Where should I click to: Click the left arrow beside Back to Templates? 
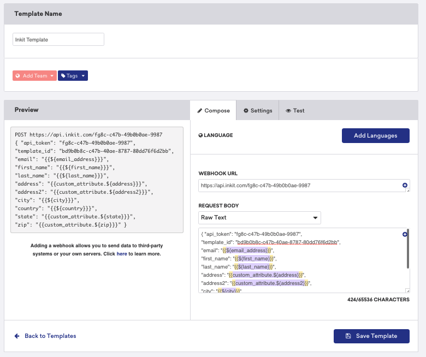[x=17, y=336]
